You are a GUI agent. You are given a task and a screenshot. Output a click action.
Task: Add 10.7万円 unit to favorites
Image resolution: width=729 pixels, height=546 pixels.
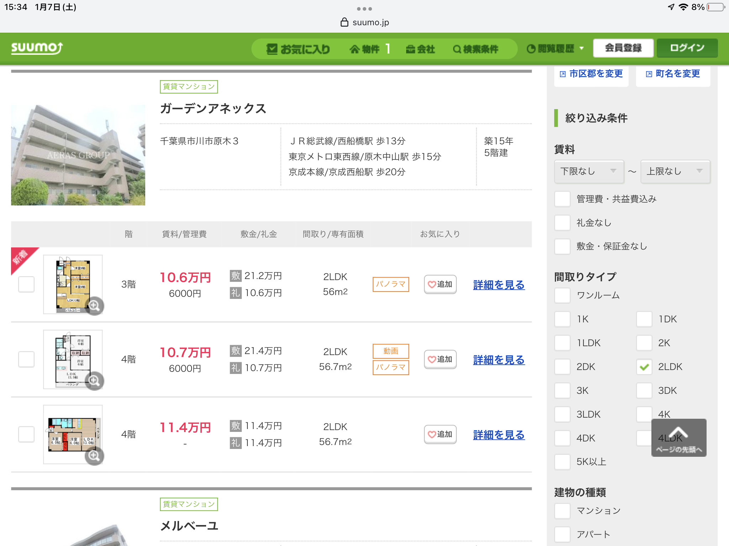click(x=440, y=359)
